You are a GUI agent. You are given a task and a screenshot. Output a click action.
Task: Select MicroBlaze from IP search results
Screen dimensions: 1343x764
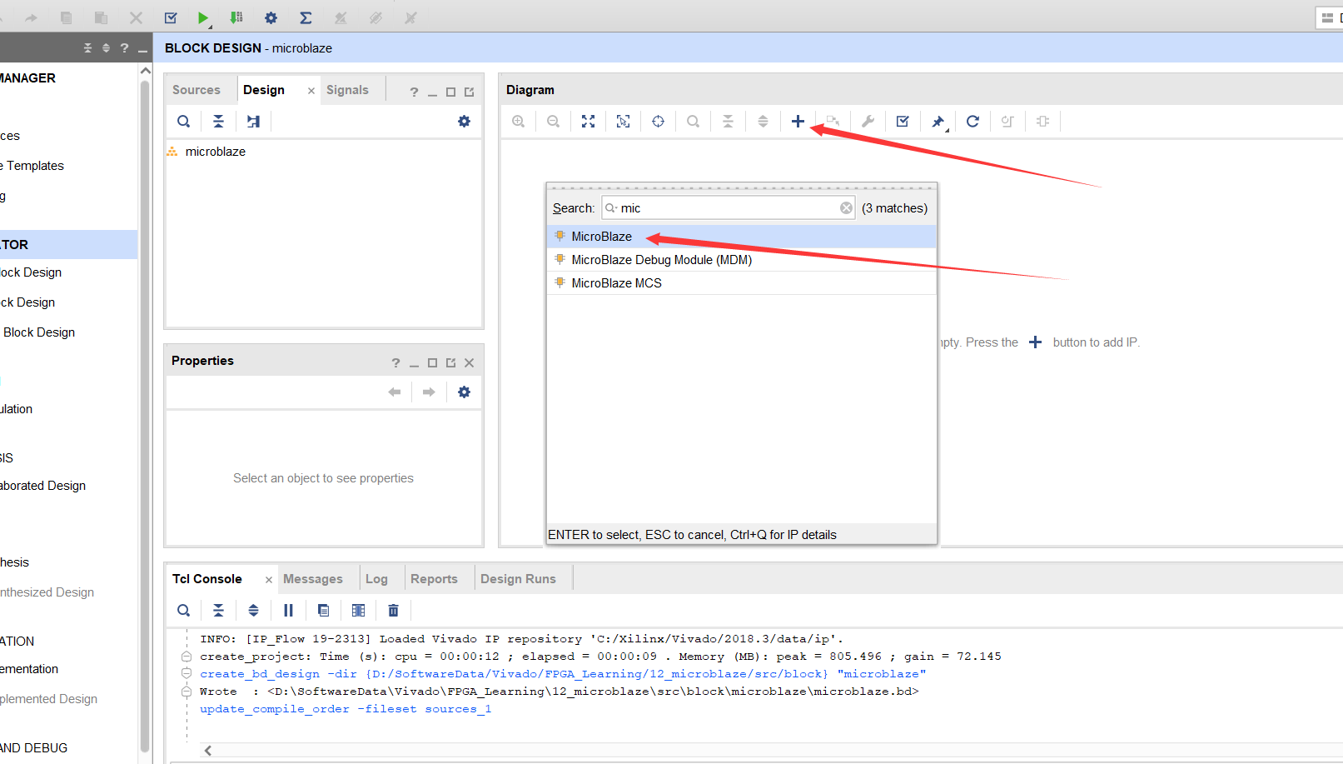601,237
